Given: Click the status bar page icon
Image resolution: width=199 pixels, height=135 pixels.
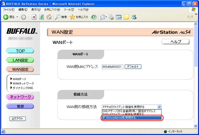Looking at the screenshot, I should [x=3, y=132].
